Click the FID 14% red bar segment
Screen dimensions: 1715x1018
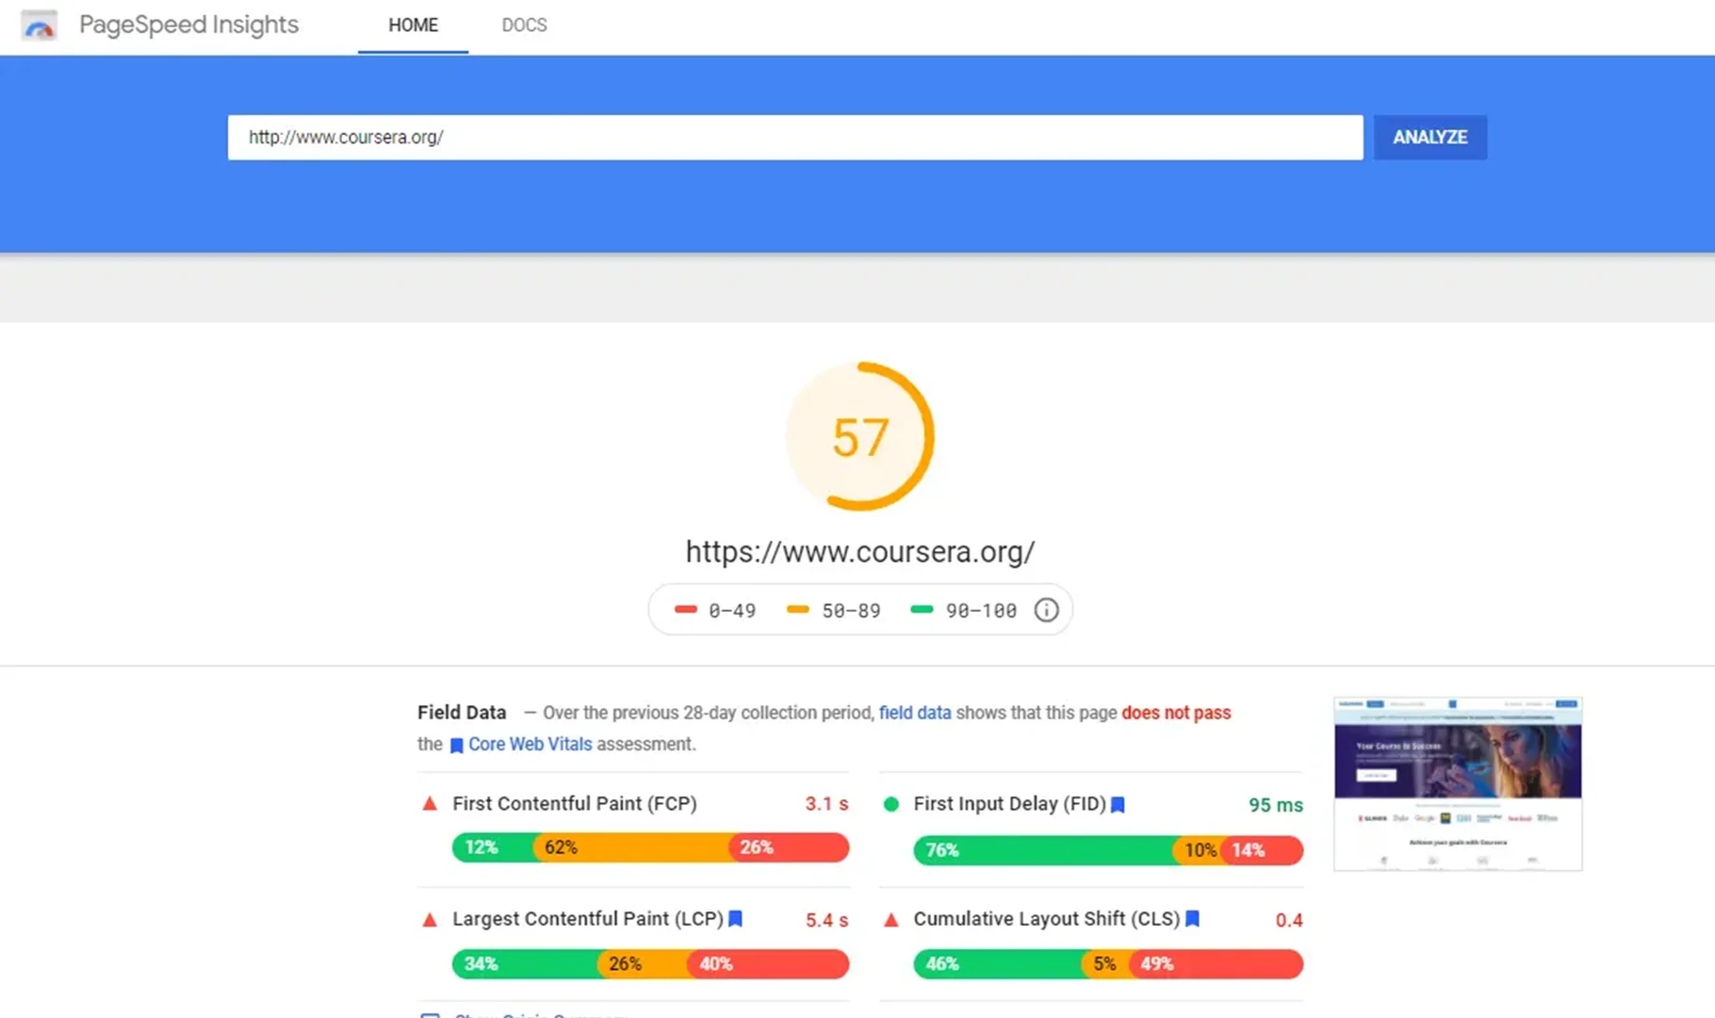coord(1263,850)
